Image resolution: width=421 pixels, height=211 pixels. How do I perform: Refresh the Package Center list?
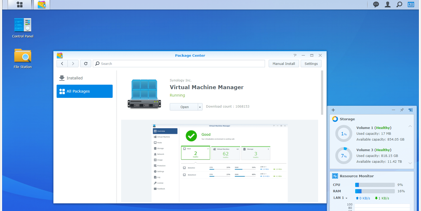[x=86, y=64]
